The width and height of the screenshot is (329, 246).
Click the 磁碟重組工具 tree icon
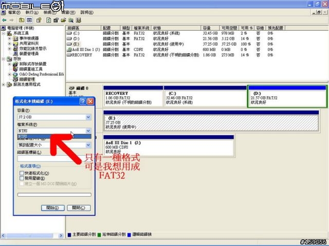pos(15,69)
